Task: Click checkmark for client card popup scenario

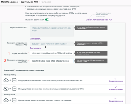Action: click(x=115, y=98)
